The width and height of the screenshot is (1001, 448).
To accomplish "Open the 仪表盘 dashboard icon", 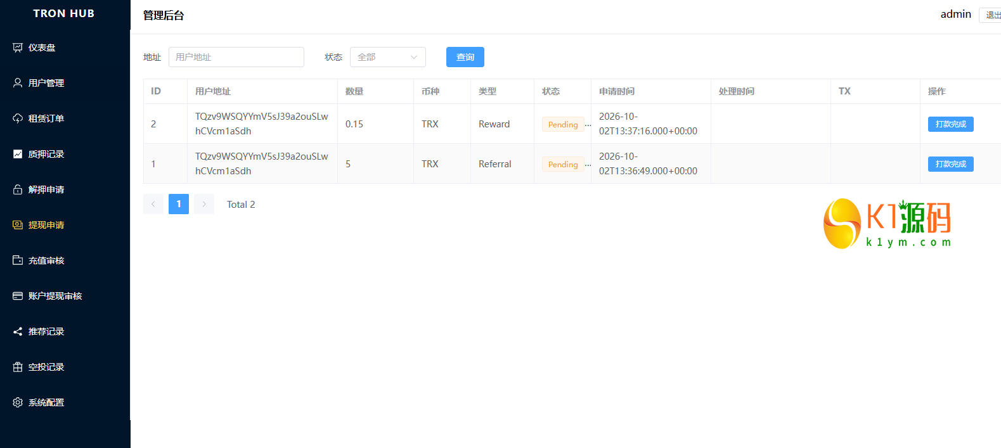I will [18, 48].
